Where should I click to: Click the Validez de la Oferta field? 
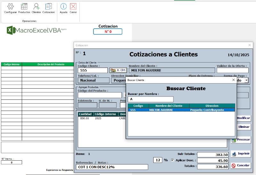coord(233,70)
